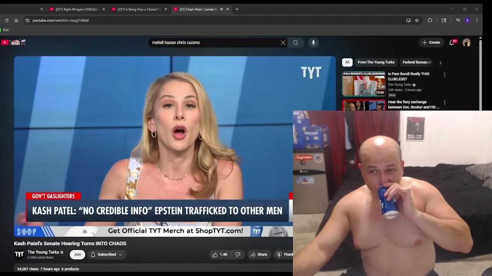Viewport: 492px width, 276px height.
Task: Open the YouTube account avatar menu
Action: tap(466, 43)
